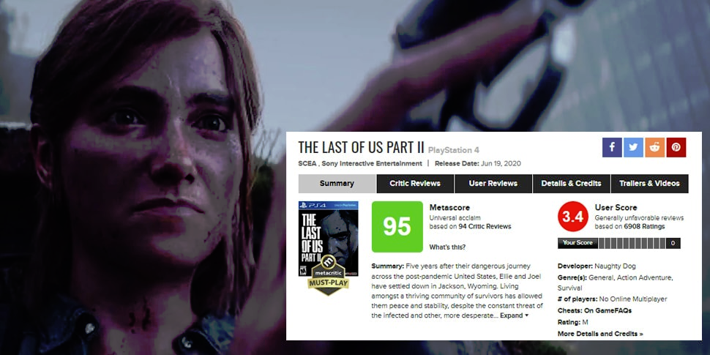The height and width of the screenshot is (355, 710).
Task: Open the User Reviews tab
Action: tap(493, 184)
